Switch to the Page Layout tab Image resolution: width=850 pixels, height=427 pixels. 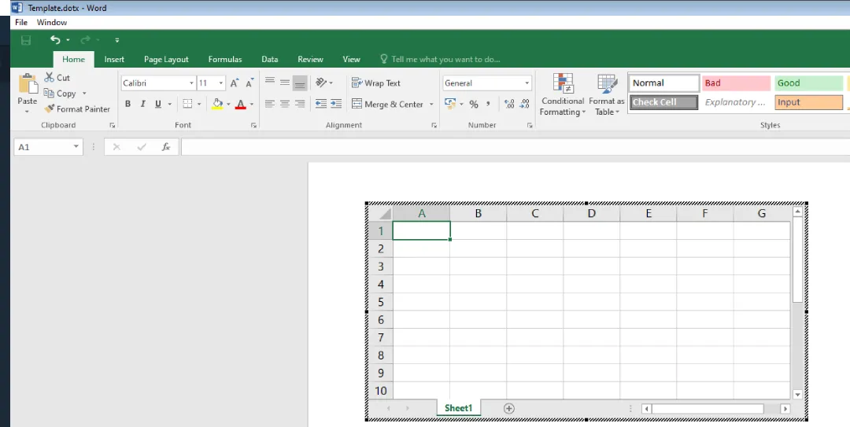pyautogui.click(x=166, y=59)
